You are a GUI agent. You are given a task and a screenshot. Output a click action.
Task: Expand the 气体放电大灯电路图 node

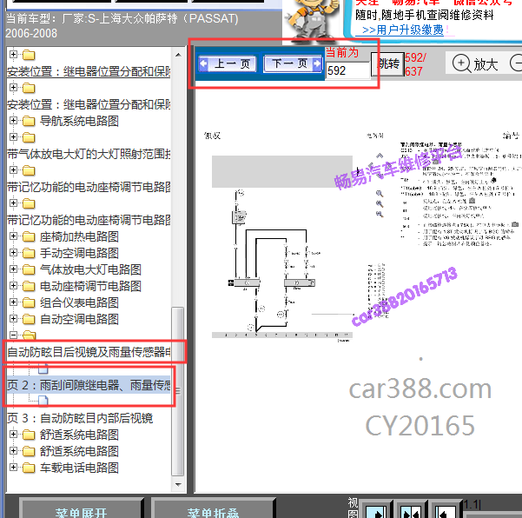[x=13, y=269]
